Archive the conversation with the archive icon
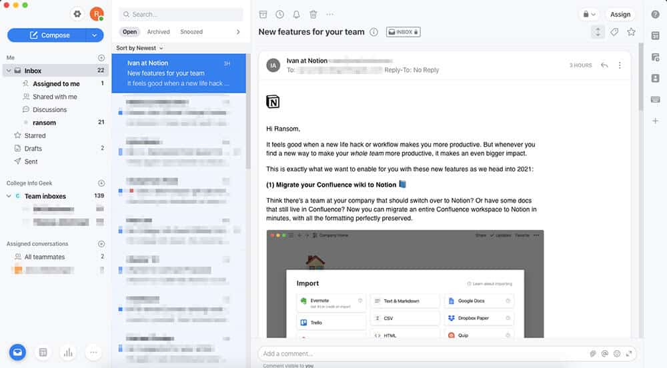The height and width of the screenshot is (368, 667). coord(263,15)
